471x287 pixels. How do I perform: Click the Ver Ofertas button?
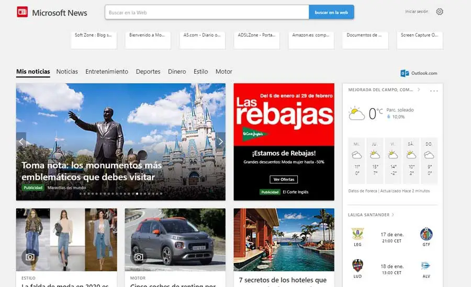284,179
